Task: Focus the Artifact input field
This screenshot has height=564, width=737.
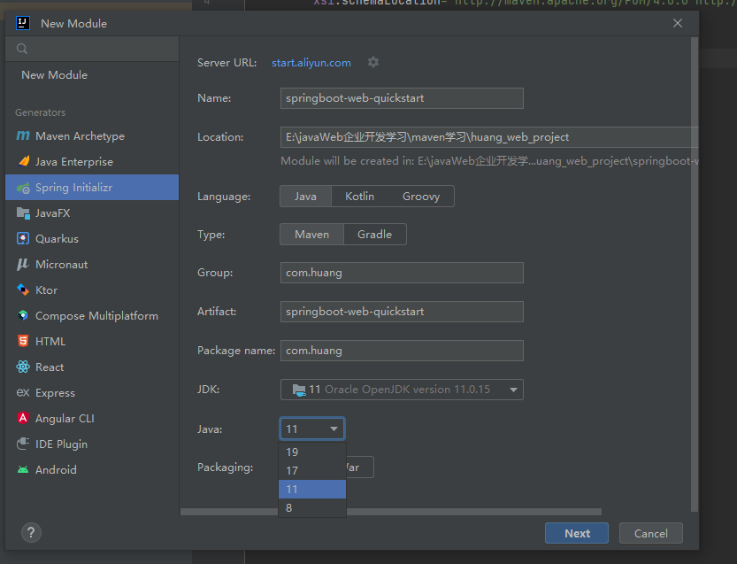Action: click(x=402, y=312)
